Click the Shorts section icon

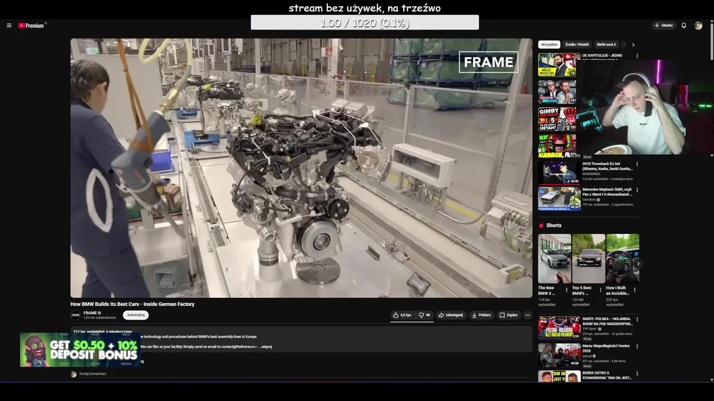point(541,226)
